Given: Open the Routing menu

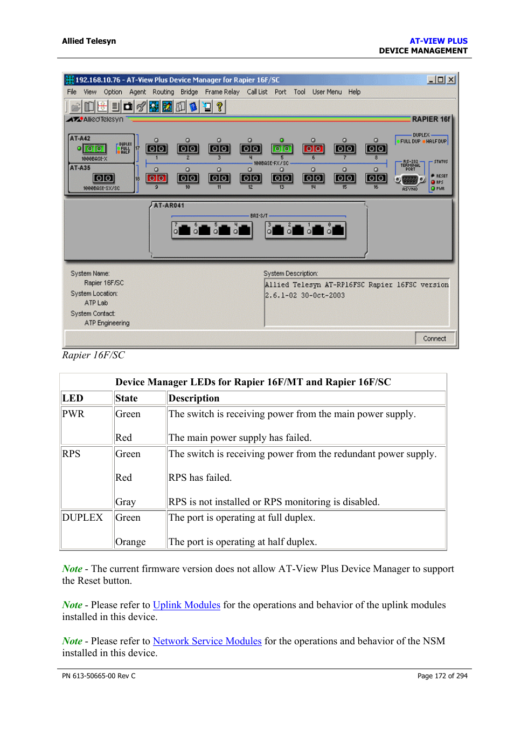Looking at the screenshot, I should (x=163, y=92).
